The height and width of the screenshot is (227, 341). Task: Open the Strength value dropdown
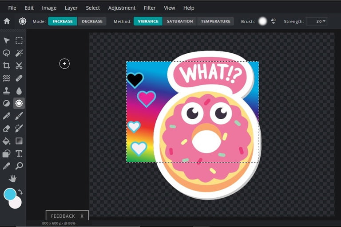(317, 21)
